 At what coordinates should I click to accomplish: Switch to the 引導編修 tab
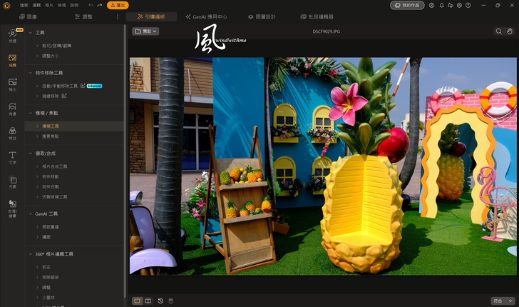click(151, 16)
